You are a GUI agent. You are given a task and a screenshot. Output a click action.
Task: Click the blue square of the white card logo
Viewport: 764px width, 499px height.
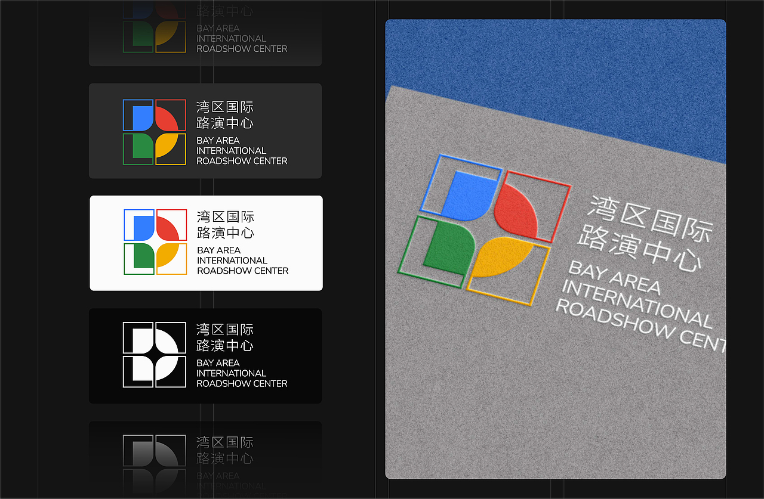139,225
